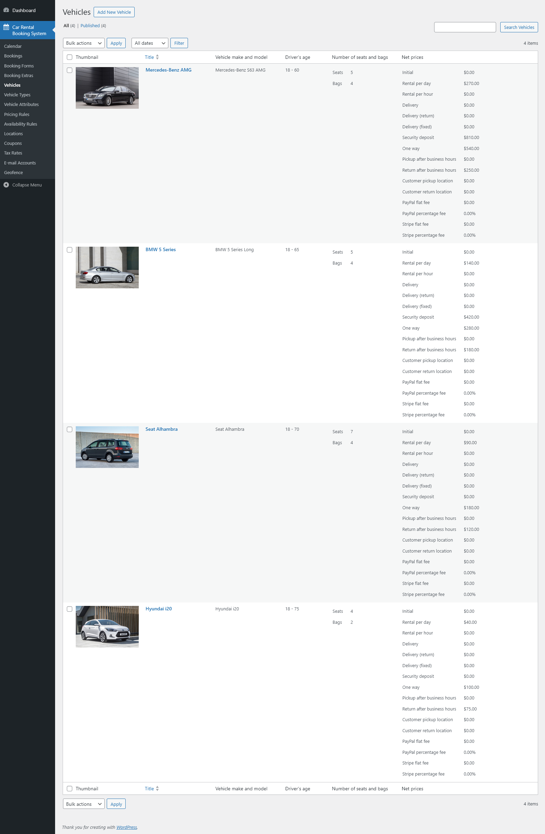Click the "$40.00" rental per day price

470,622
